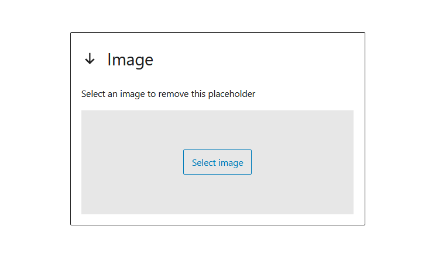Click the down arrow icon beside Image

click(90, 59)
